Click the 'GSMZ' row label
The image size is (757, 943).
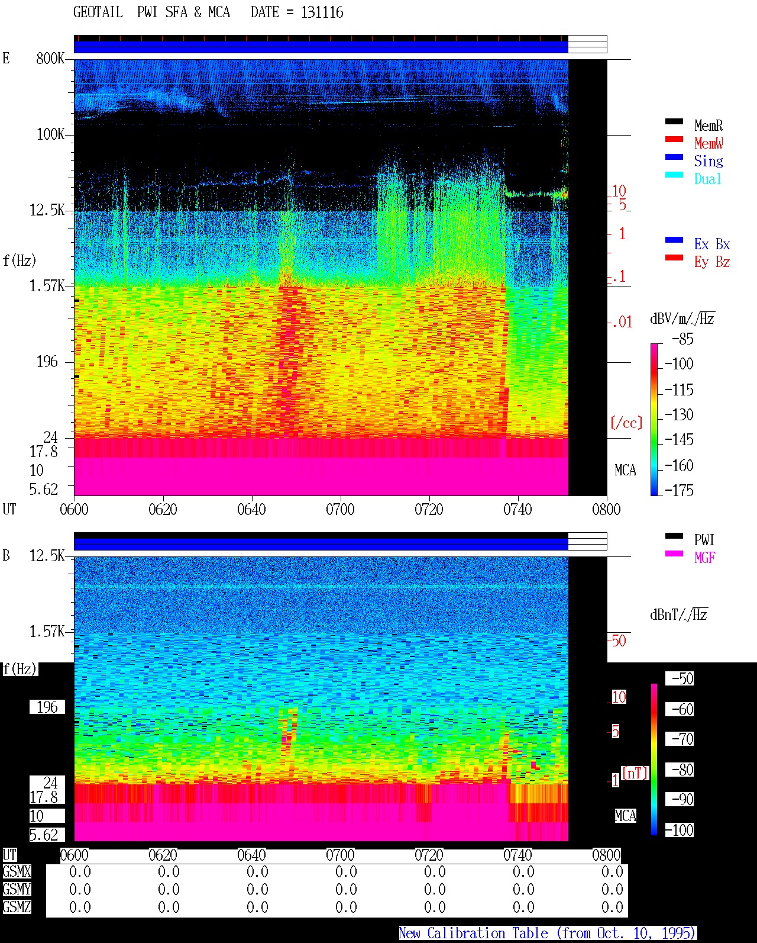17,907
